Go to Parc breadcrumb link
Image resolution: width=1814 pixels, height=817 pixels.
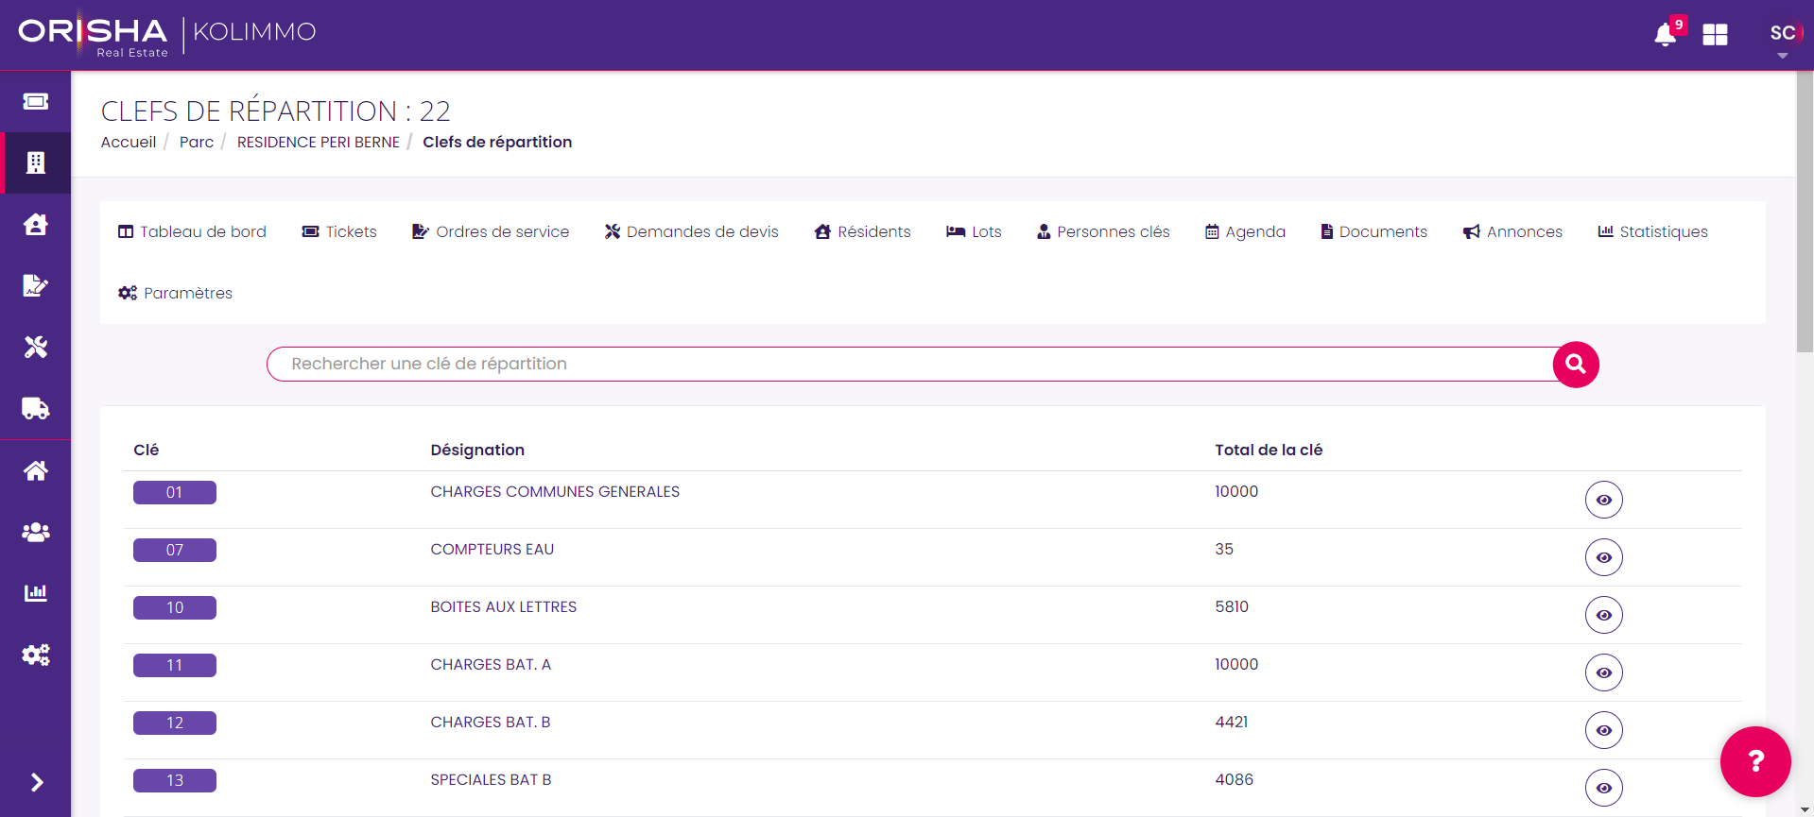pyautogui.click(x=197, y=142)
